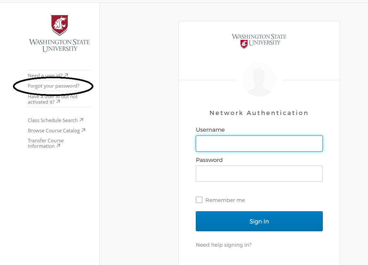
Task: Click the user avatar placeholder silhouette
Action: pyautogui.click(x=259, y=80)
